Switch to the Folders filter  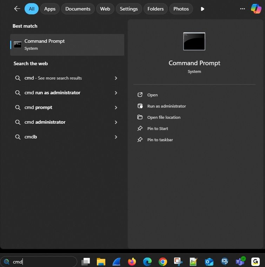tap(155, 9)
